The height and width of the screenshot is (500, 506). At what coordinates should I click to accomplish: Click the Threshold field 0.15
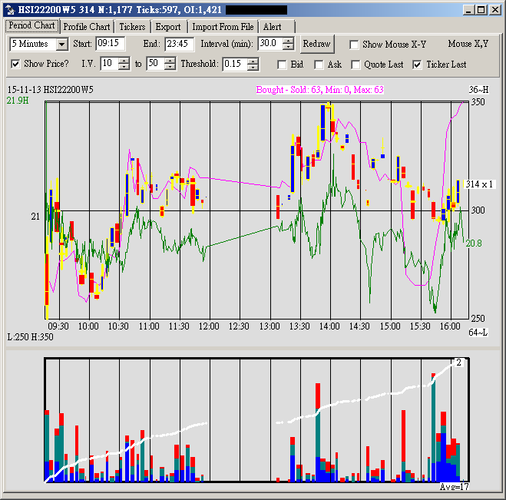click(235, 64)
